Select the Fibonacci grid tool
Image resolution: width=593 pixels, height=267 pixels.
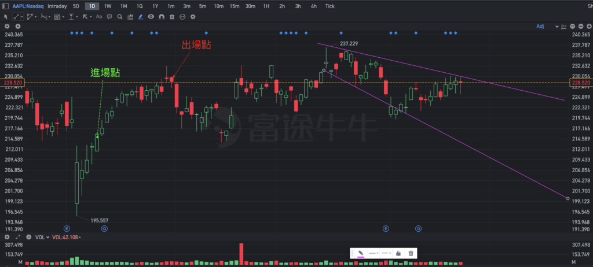(x=57, y=17)
